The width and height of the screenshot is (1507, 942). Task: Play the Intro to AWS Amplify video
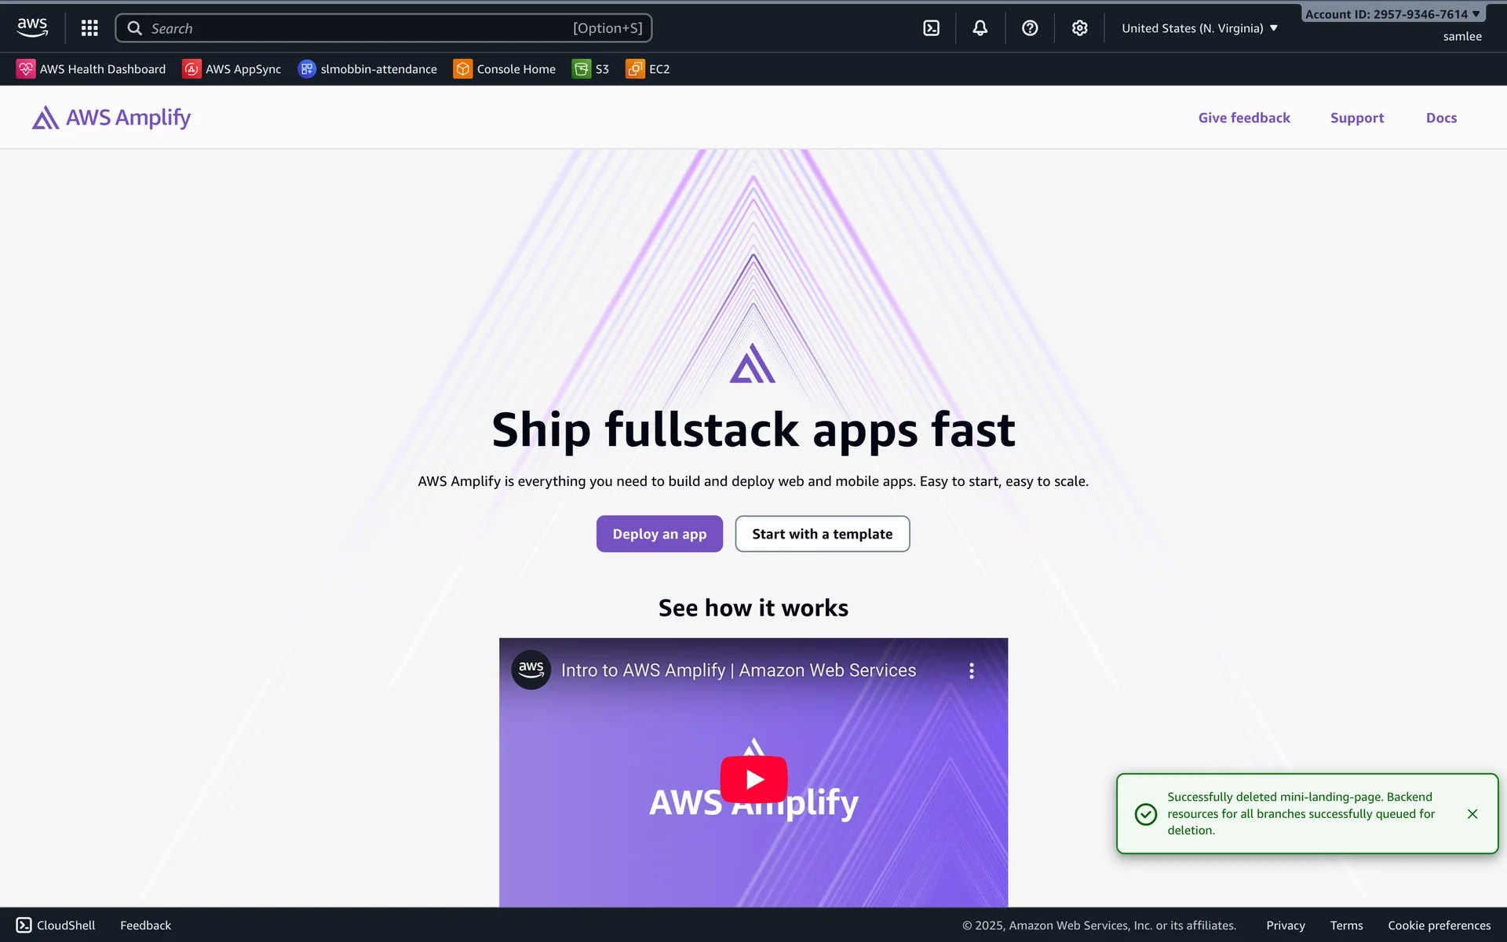click(x=753, y=779)
